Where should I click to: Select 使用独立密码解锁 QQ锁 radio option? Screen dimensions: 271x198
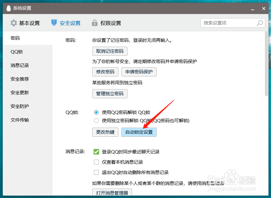point(96,120)
